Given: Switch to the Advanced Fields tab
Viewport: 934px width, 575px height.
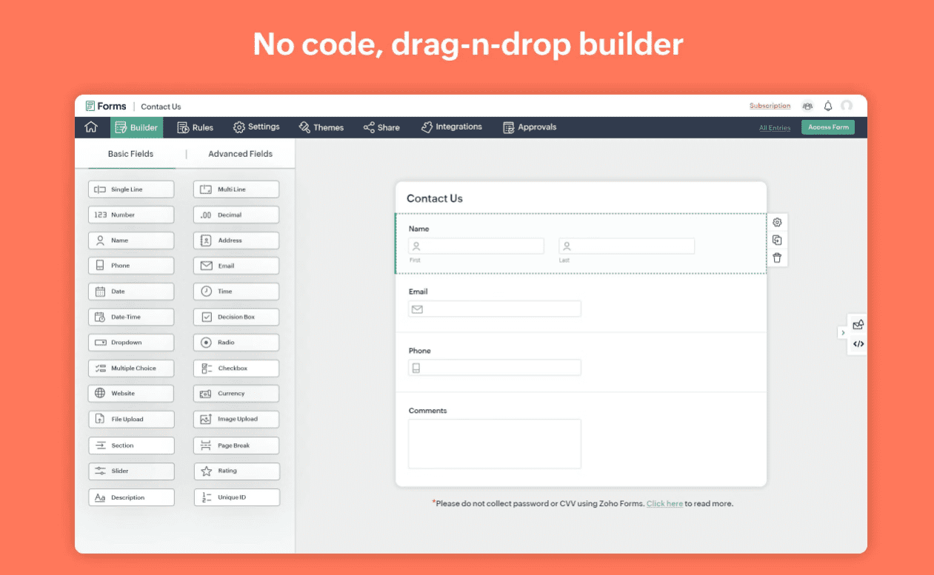Looking at the screenshot, I should pos(240,153).
